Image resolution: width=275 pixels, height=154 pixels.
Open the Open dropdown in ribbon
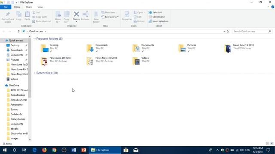point(140,12)
